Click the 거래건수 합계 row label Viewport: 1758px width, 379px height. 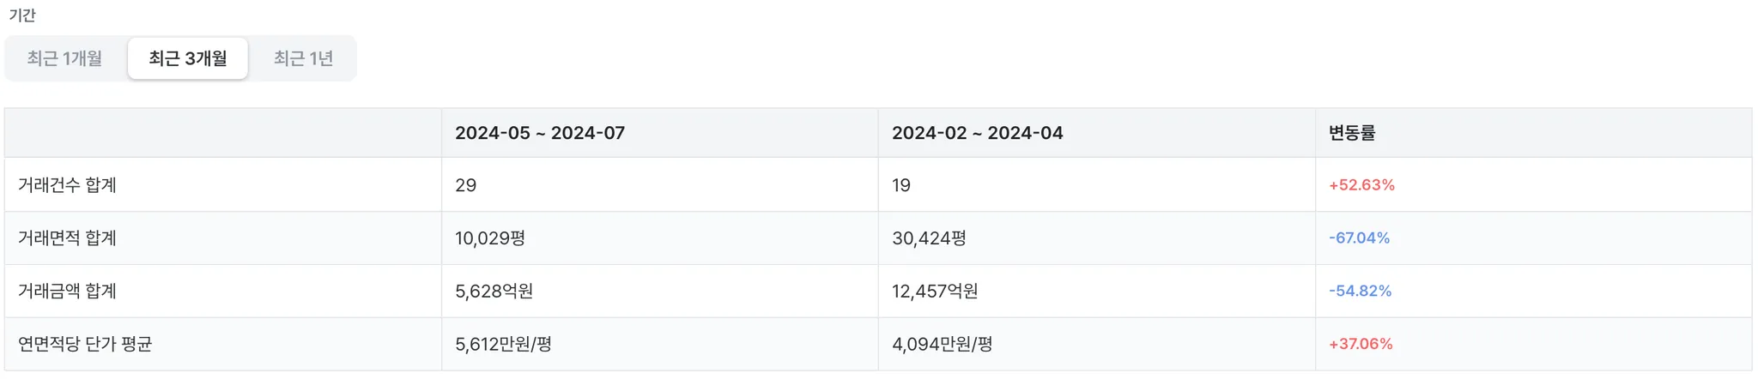[67, 185]
